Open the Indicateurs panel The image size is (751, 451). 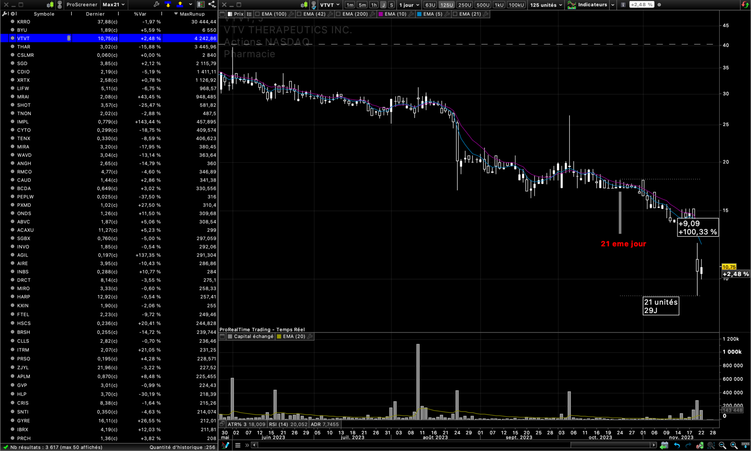click(590, 5)
